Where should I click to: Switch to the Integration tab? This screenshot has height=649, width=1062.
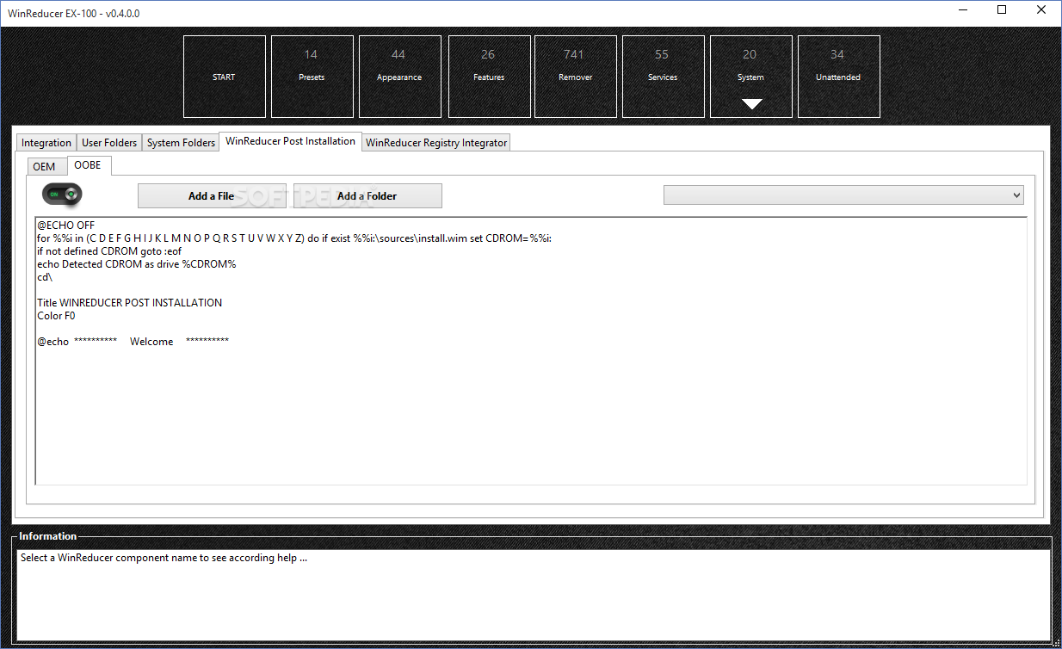pos(46,143)
